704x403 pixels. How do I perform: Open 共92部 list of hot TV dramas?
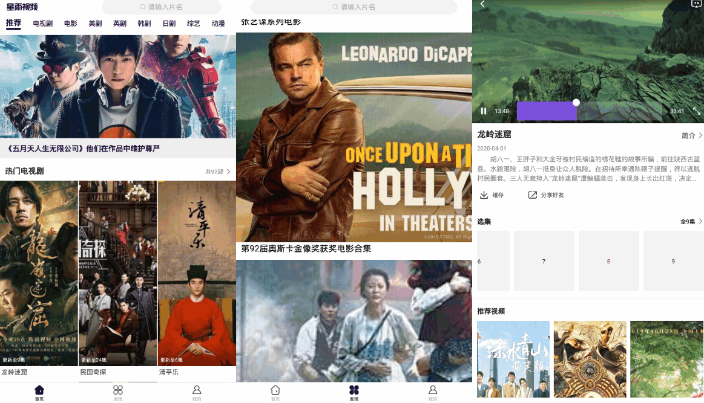pyautogui.click(x=218, y=172)
